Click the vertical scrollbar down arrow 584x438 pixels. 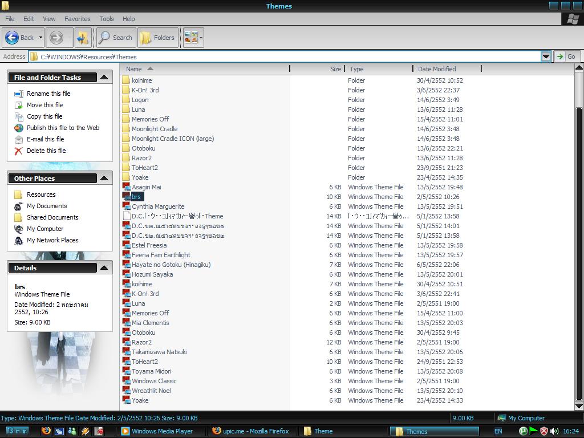point(579,406)
